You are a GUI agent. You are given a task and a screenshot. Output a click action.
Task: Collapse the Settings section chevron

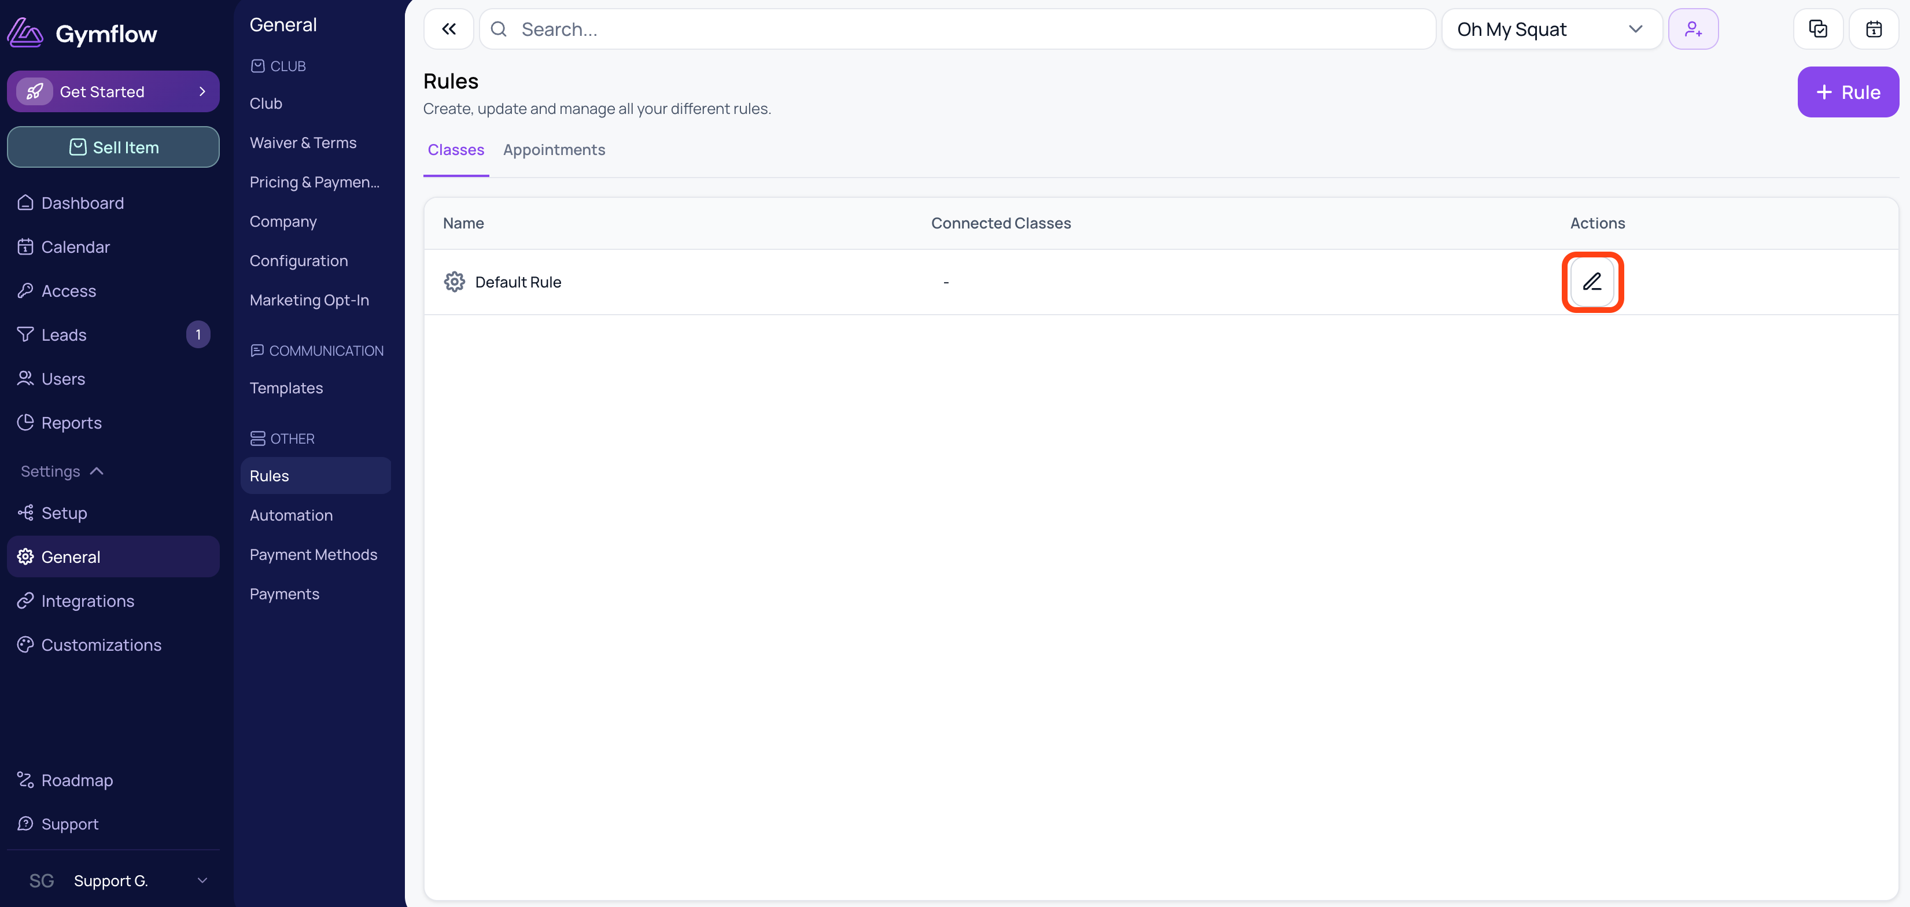point(97,471)
